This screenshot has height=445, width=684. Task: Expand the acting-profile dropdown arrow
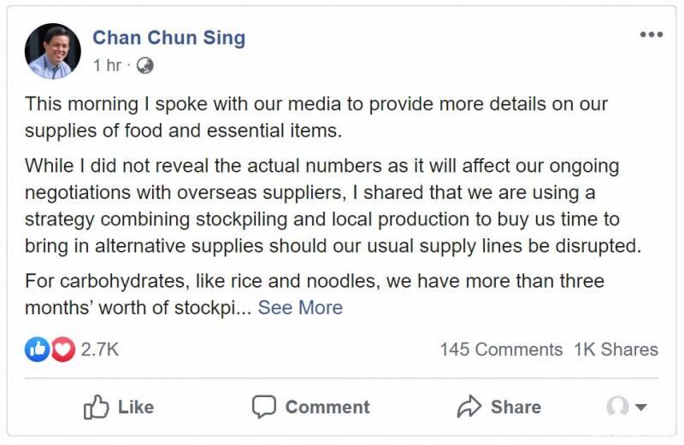[x=640, y=407]
